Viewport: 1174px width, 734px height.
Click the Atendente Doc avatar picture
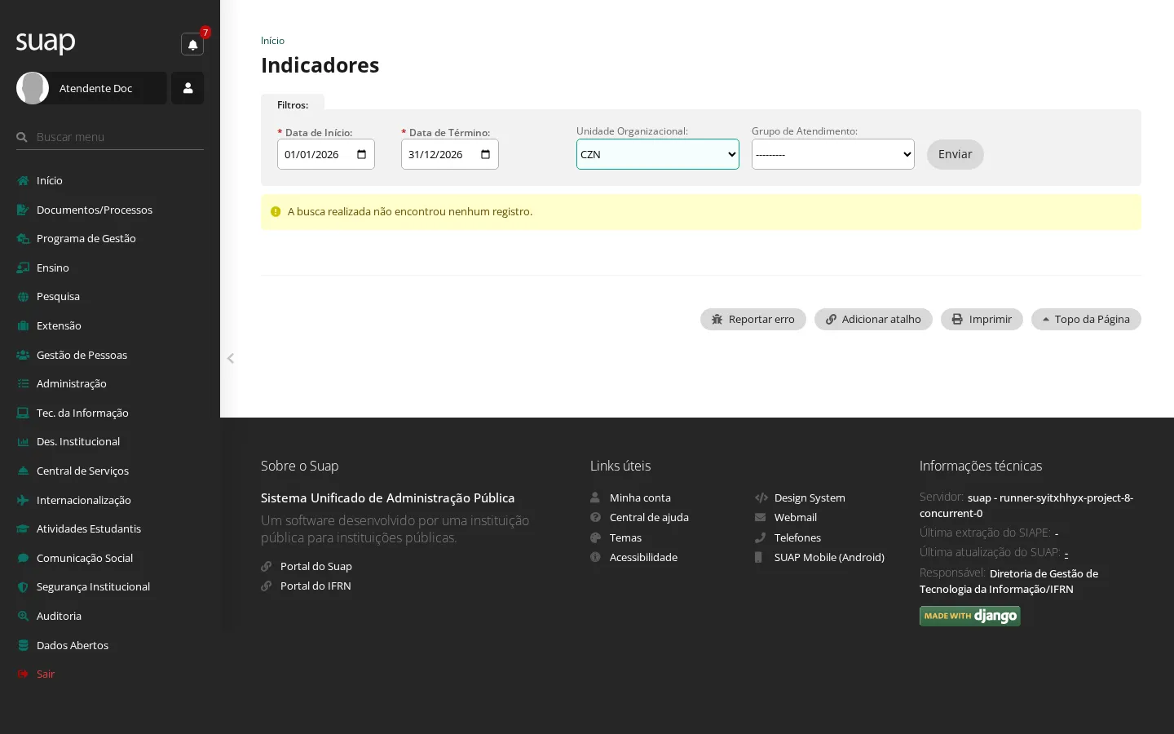click(x=33, y=88)
